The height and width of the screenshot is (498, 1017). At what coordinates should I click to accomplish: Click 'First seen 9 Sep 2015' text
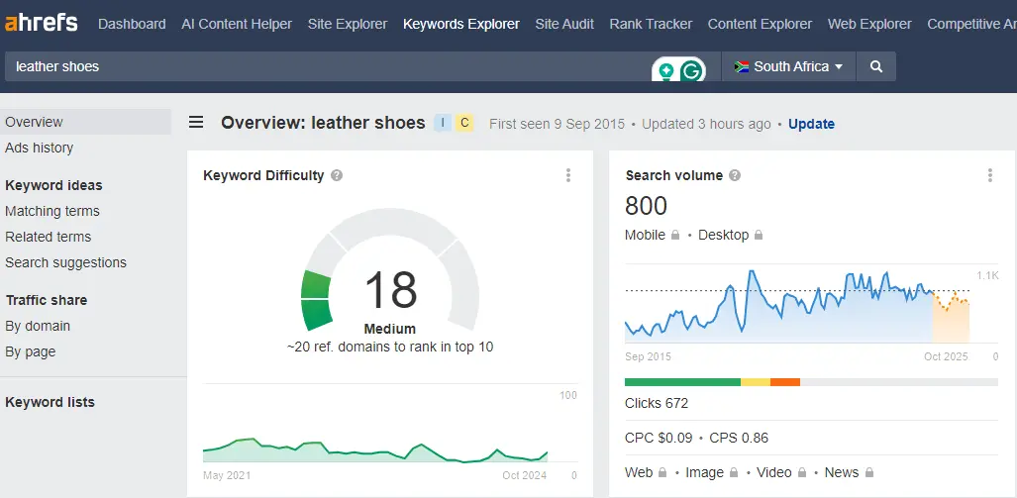tap(558, 124)
